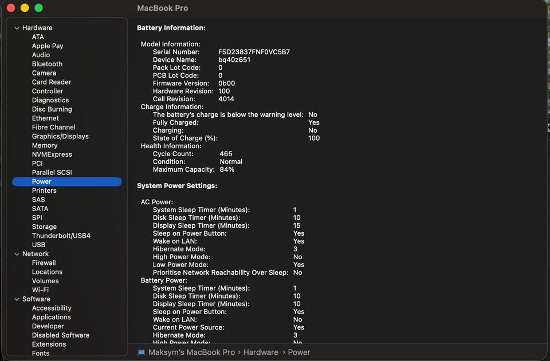Viewport: 550px width, 361px height.
Task: Collapse the Hardware section chevron
Action: pos(17,28)
